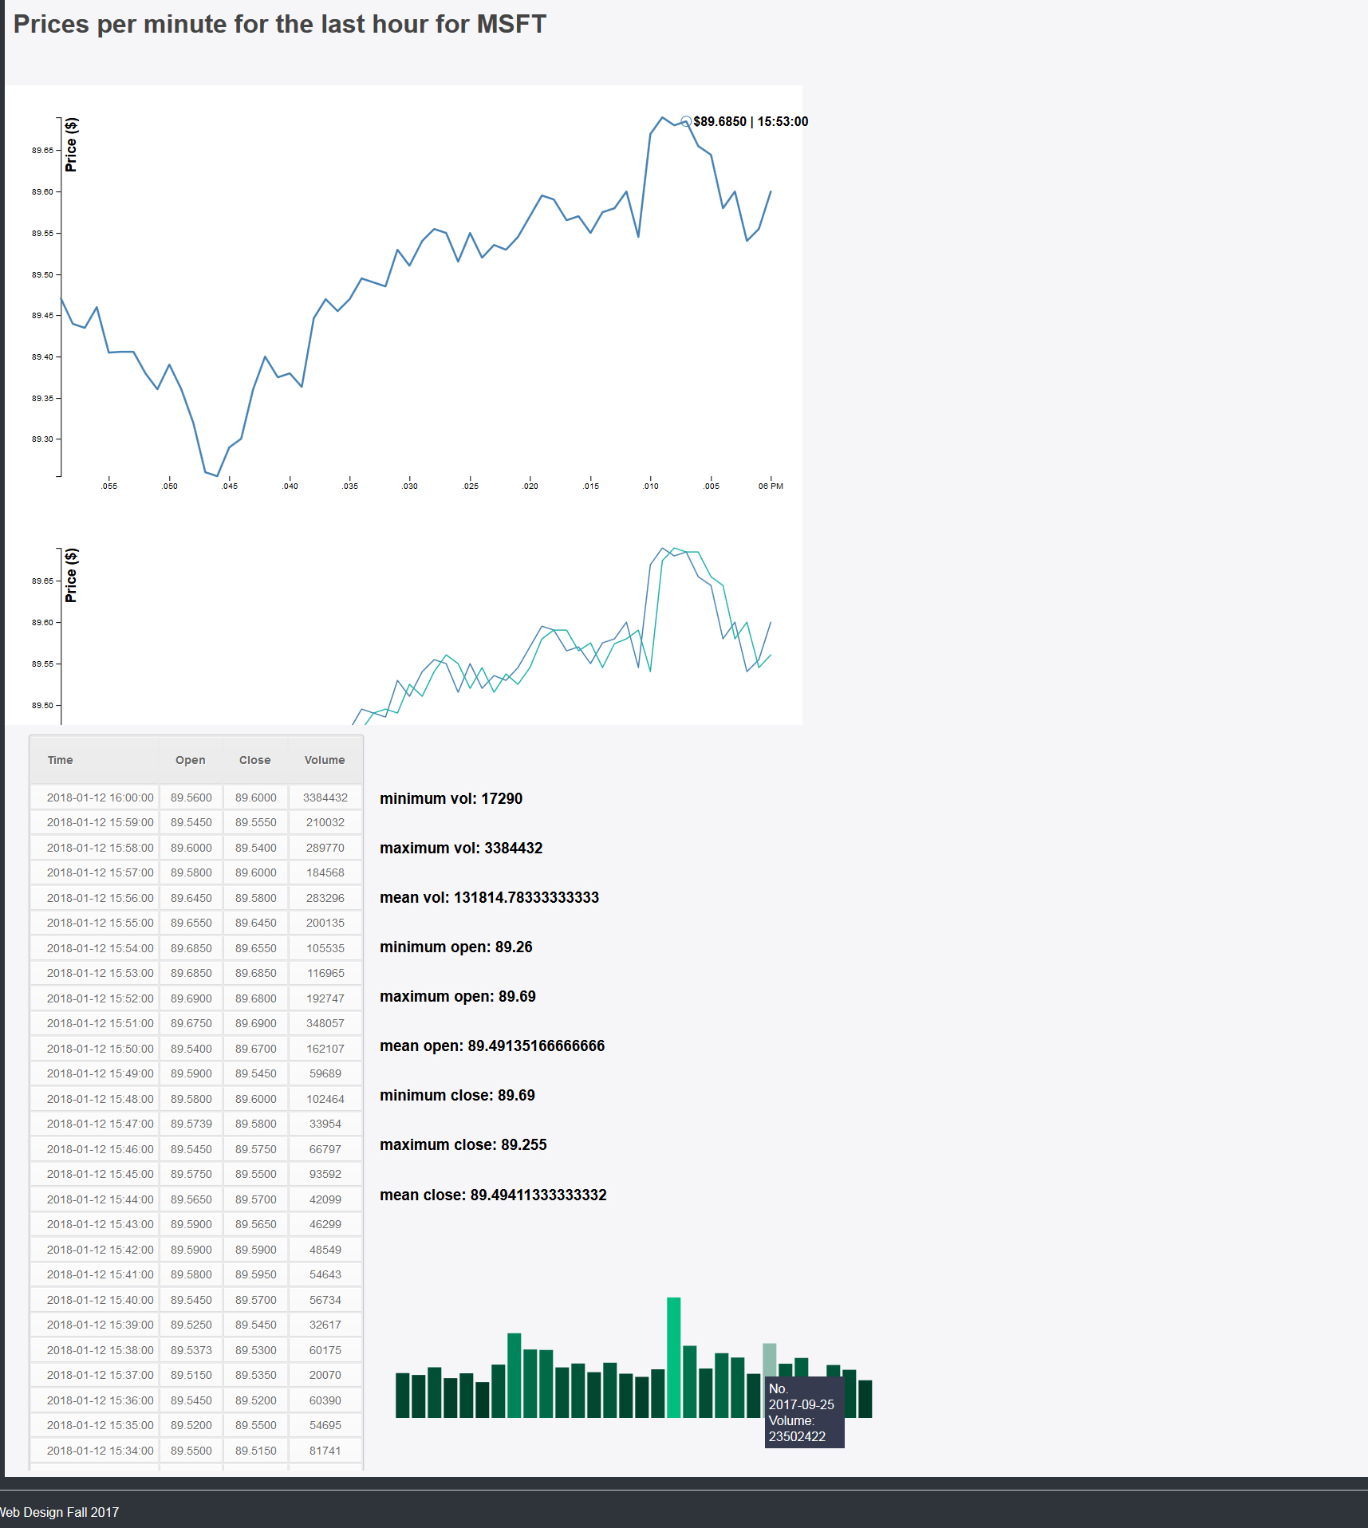Click the Price ($) label on the top chart
1368x1528 pixels.
(x=71, y=144)
